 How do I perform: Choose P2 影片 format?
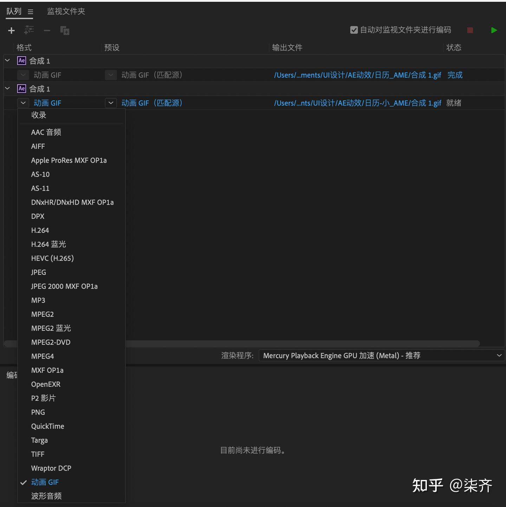pos(72,398)
